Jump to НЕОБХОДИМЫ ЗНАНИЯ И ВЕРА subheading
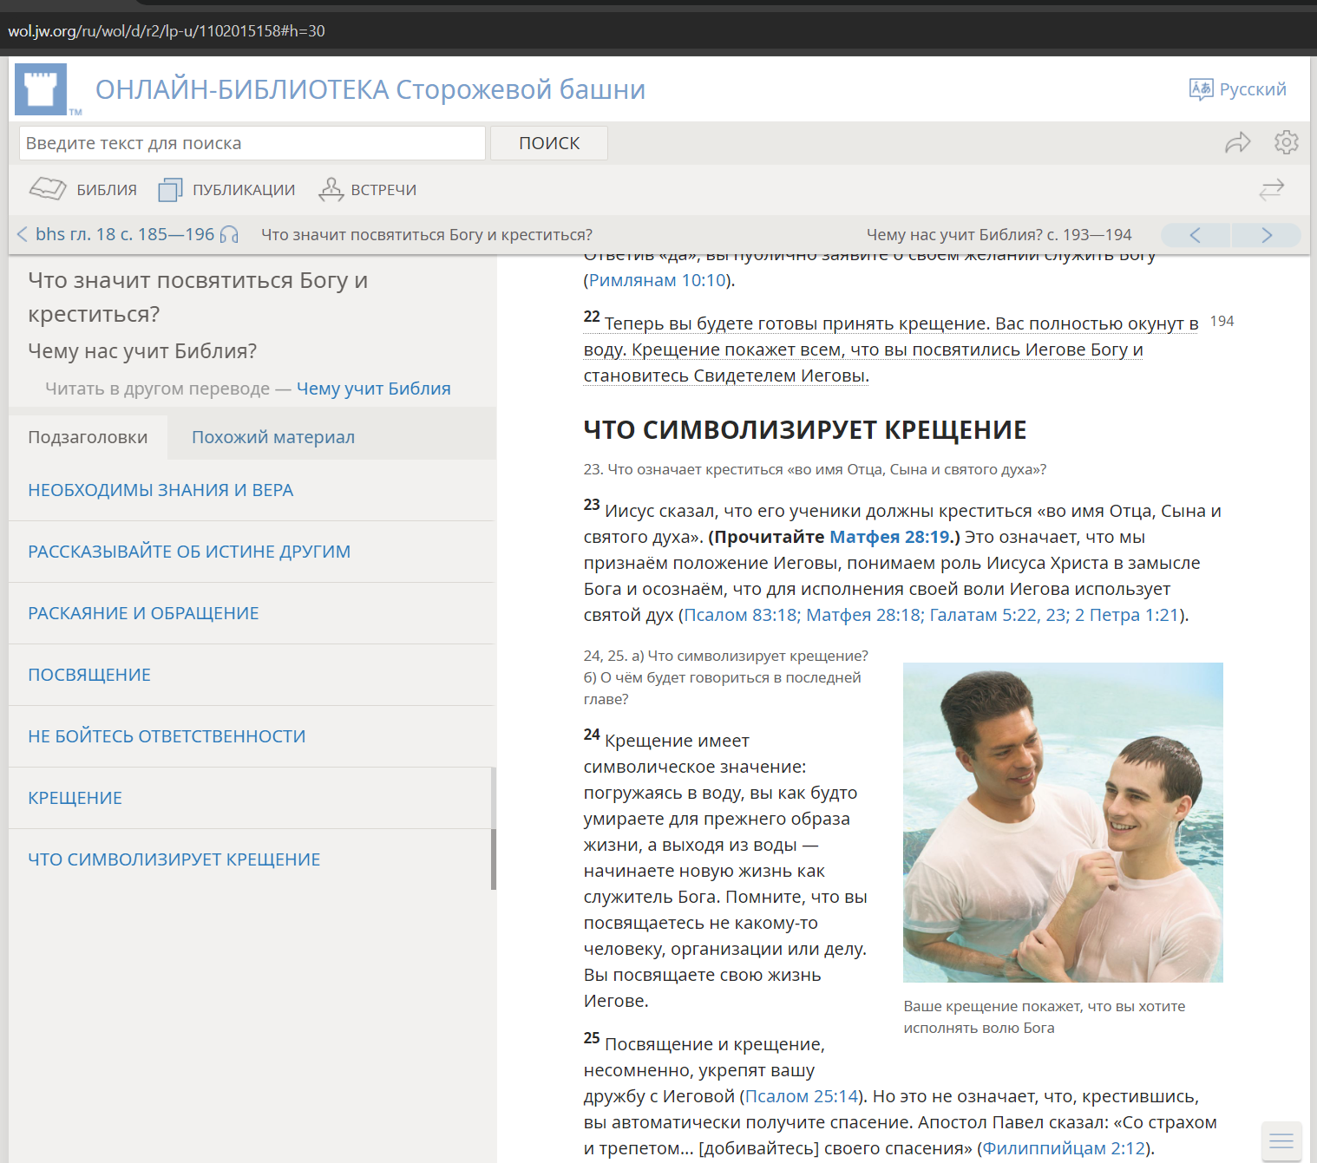The width and height of the screenshot is (1317, 1163). 252,490
